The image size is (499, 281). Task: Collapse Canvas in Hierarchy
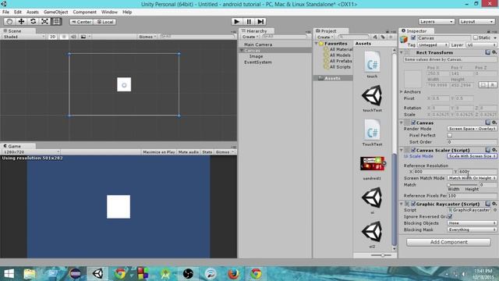[x=242, y=50]
